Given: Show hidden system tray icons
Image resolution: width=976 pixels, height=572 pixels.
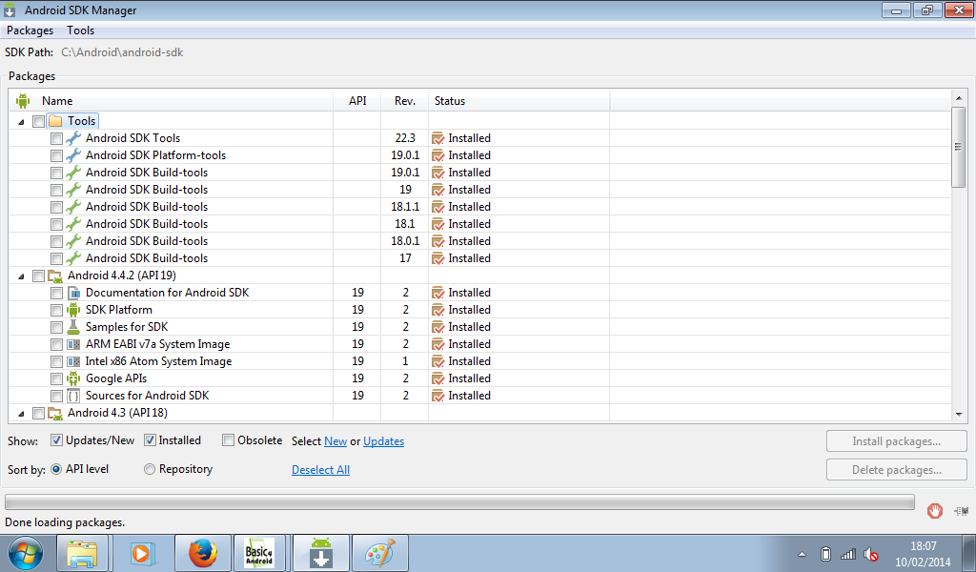Looking at the screenshot, I should pos(802,554).
